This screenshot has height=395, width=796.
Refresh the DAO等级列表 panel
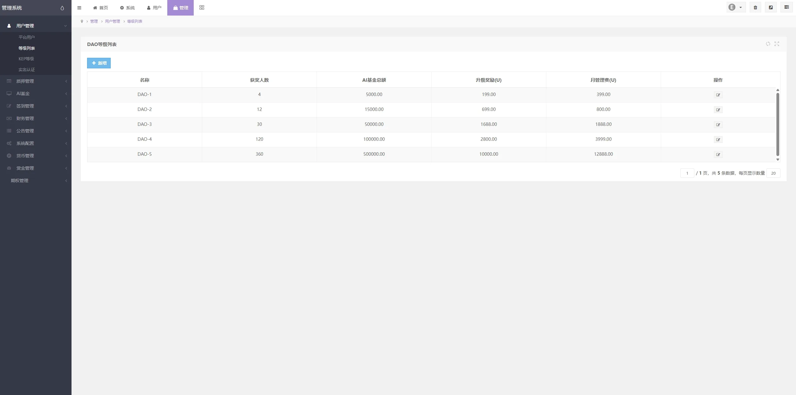tap(768, 44)
